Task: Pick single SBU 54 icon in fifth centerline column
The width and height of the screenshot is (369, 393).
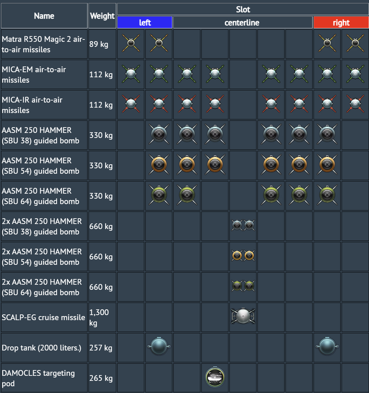Action: point(299,164)
